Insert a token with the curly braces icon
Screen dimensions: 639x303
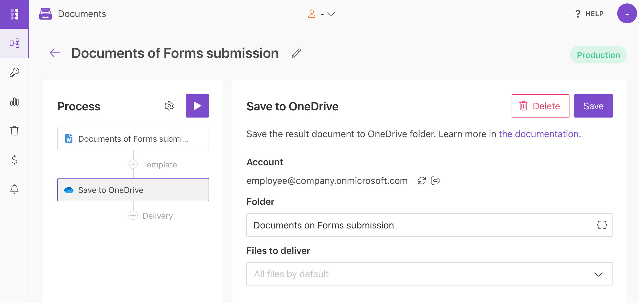coord(602,225)
